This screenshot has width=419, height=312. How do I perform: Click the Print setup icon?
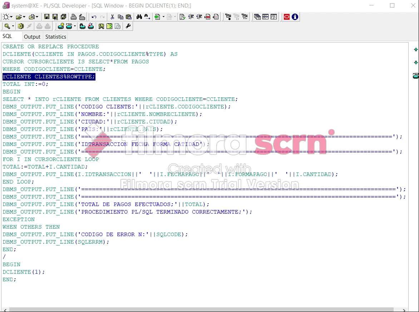pos(82,17)
